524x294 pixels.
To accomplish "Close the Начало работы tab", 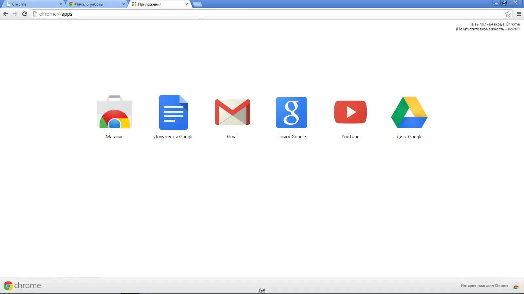I will tap(124, 4).
